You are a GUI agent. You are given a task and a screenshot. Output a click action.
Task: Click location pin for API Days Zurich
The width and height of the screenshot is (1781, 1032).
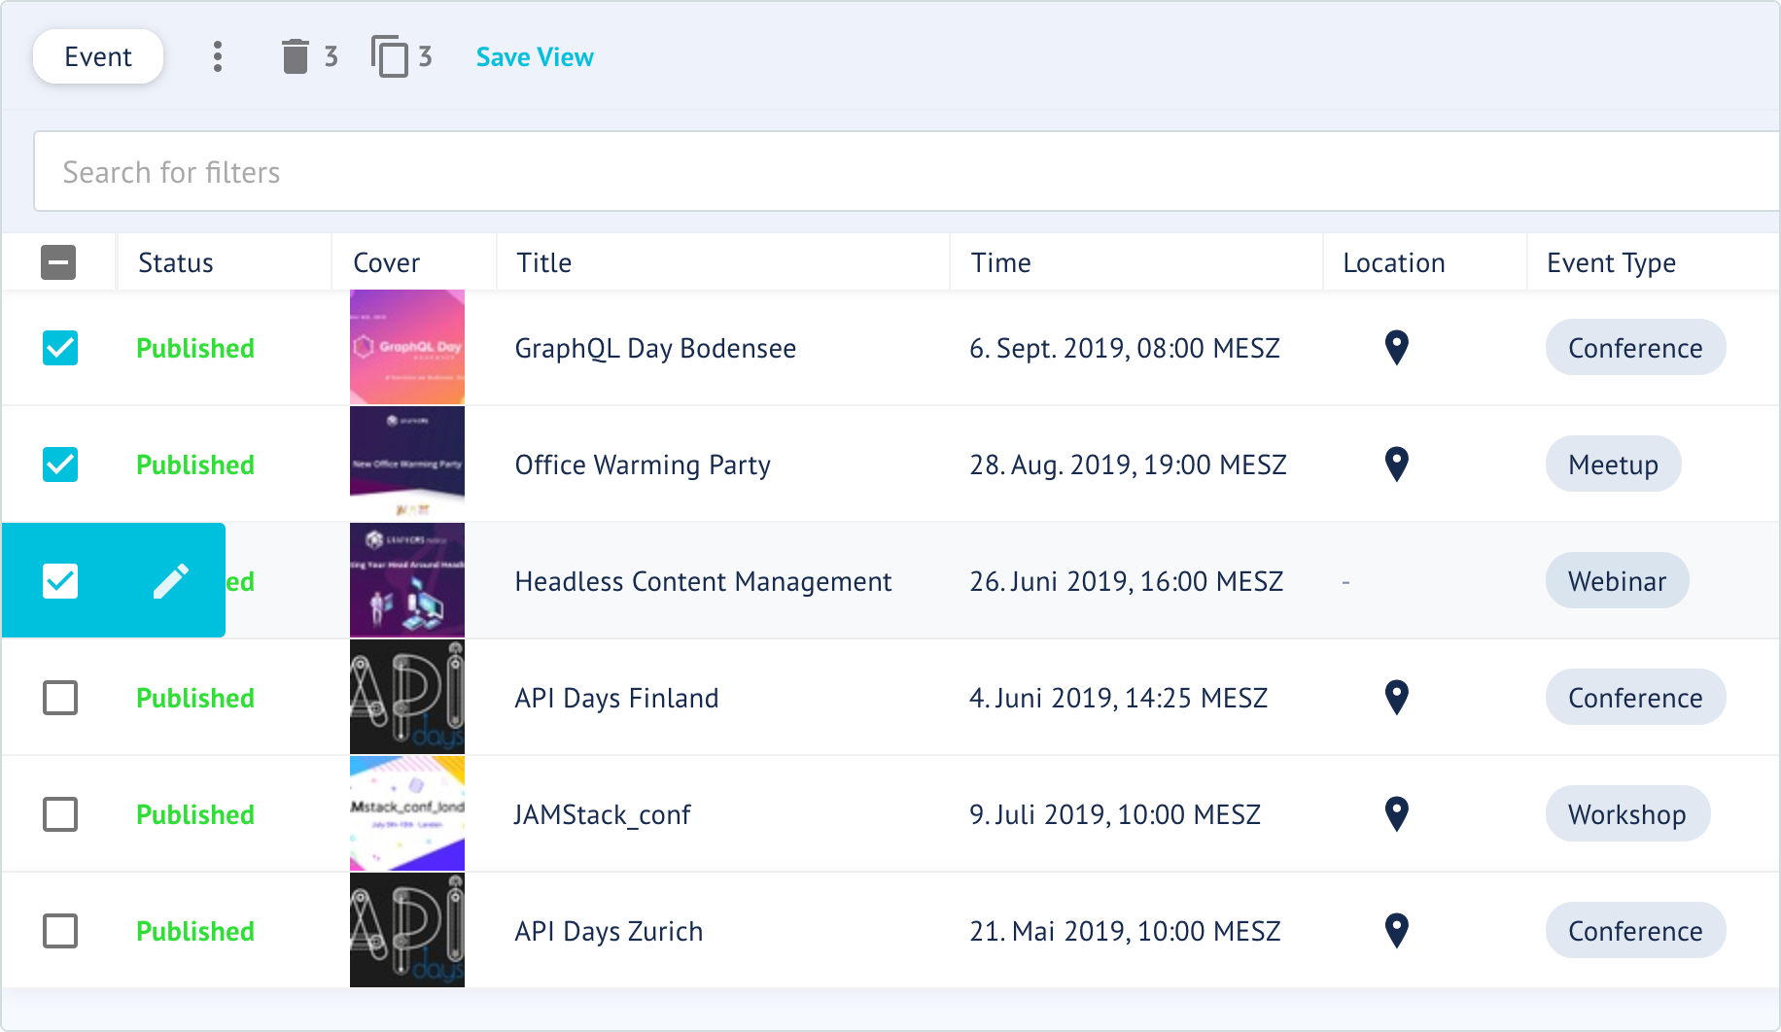click(x=1396, y=931)
